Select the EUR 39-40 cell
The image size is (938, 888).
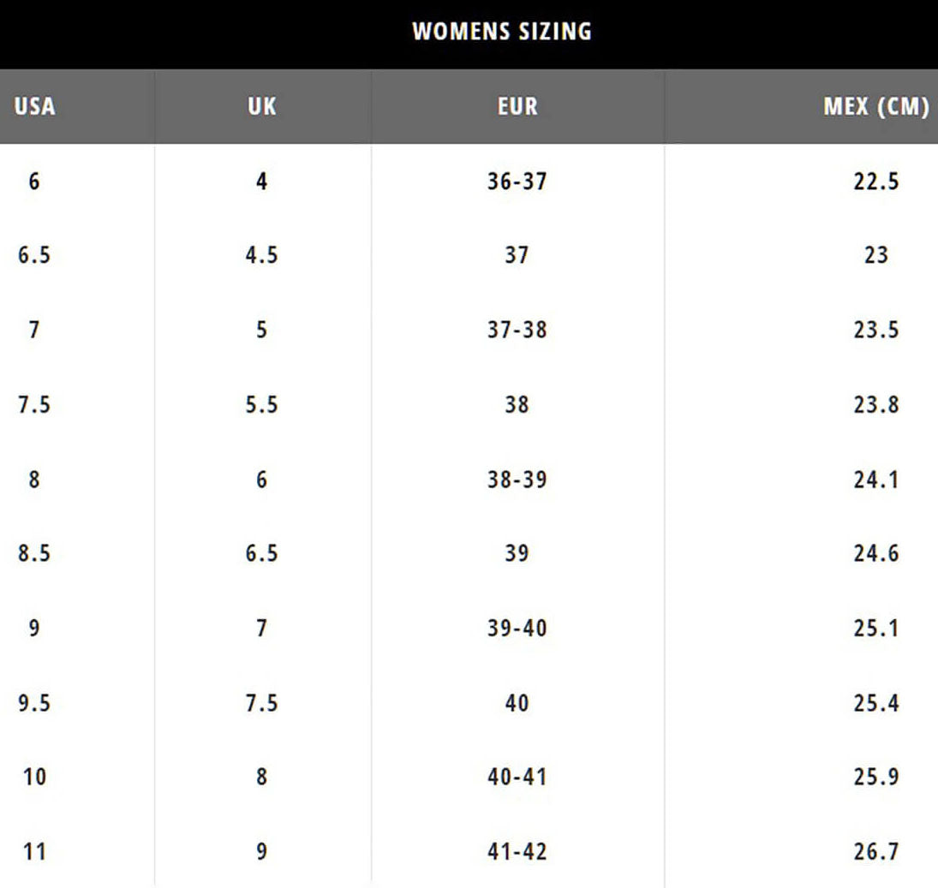tap(517, 628)
